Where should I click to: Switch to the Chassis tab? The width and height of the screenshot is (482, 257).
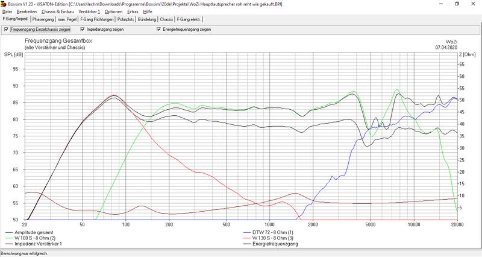[166, 19]
